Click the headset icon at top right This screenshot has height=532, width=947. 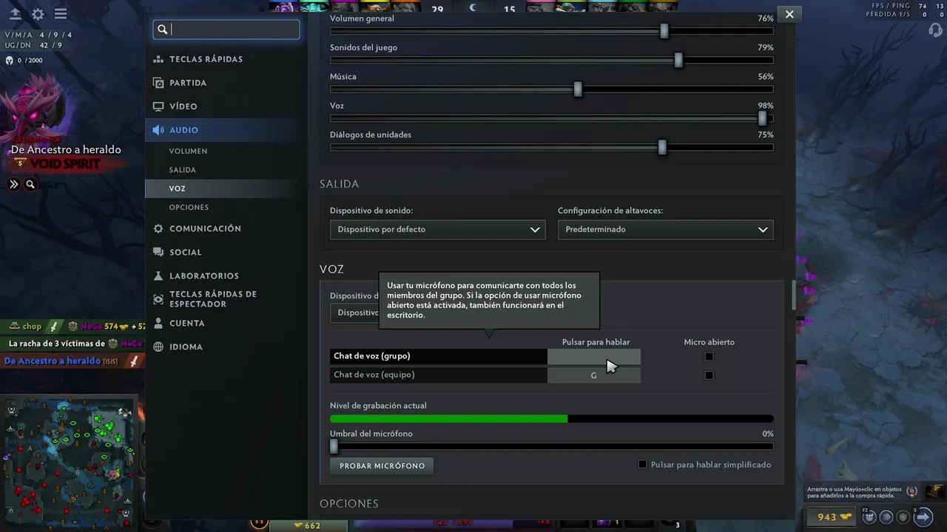coord(935,30)
